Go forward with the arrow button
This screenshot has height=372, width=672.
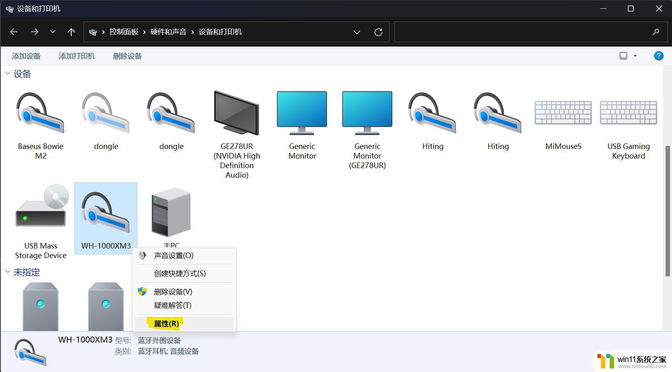[35, 32]
